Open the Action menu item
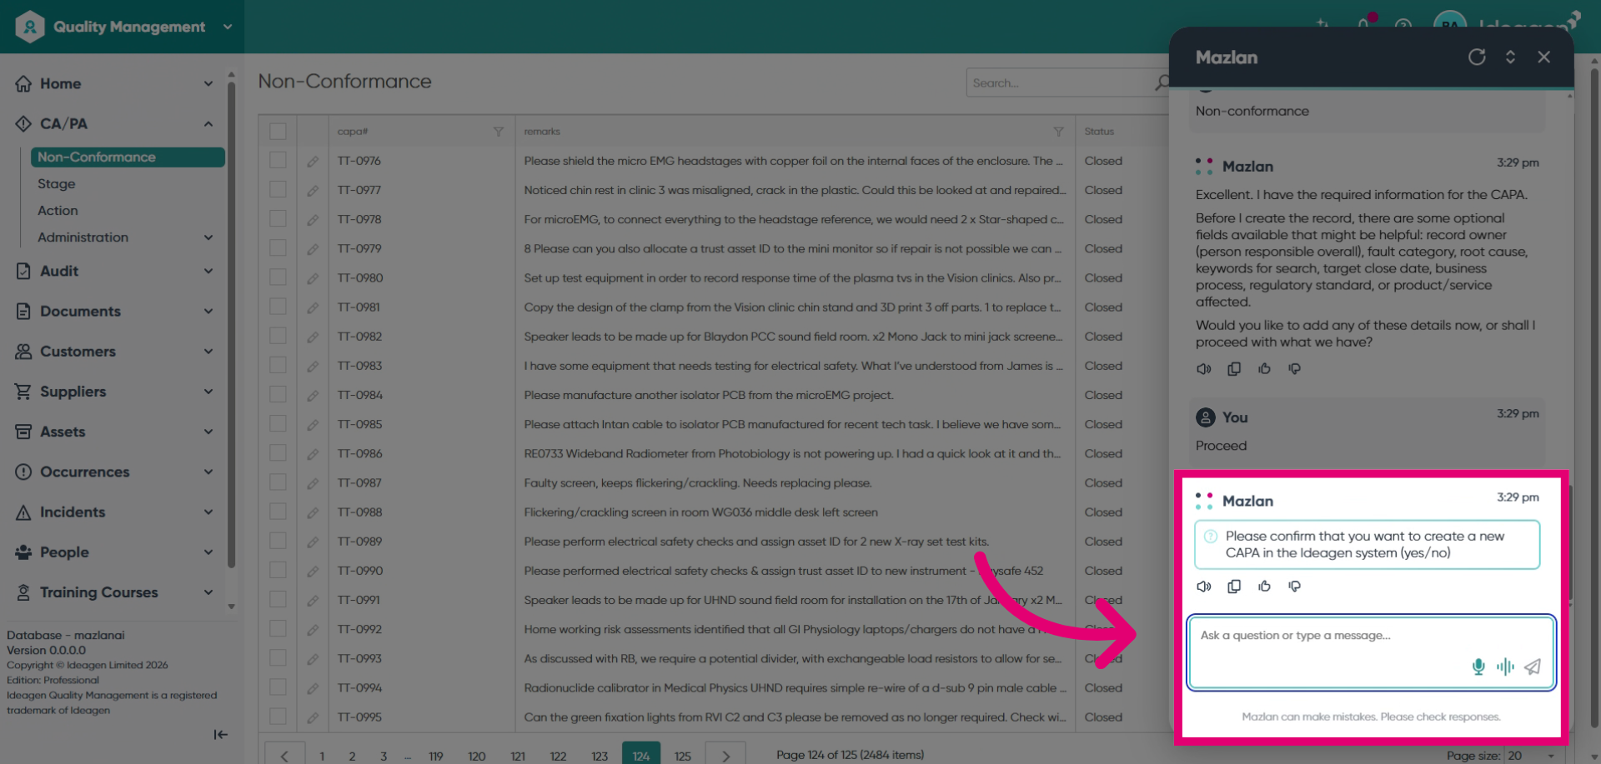Viewport: 1601px width, 764px height. (58, 210)
